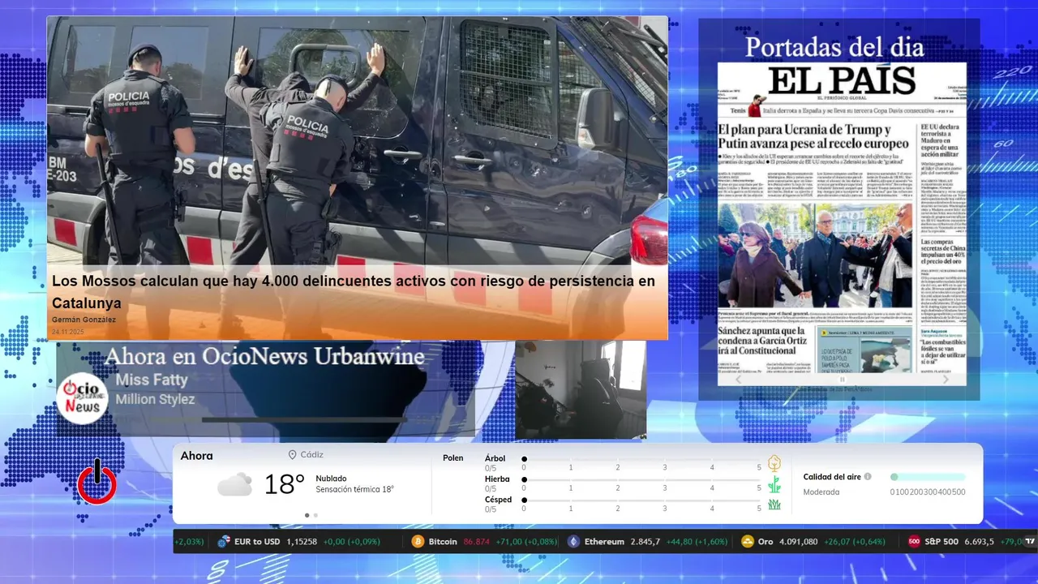The height and width of the screenshot is (584, 1038).
Task: Click the cloudy weather icon
Action: coord(234,484)
